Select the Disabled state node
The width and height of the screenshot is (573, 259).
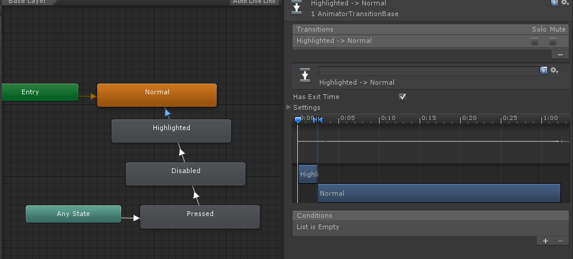(186, 174)
